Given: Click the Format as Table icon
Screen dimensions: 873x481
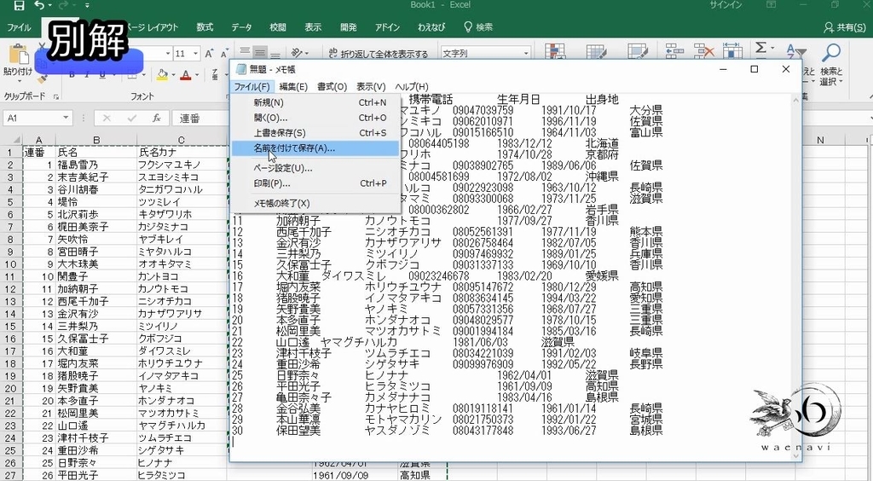Looking at the screenshot, I should (x=596, y=52).
